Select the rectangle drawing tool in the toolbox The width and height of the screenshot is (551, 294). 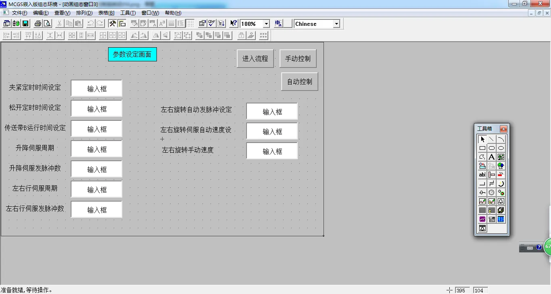[482, 148]
